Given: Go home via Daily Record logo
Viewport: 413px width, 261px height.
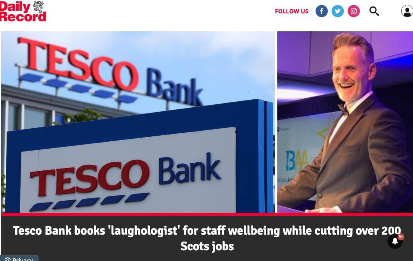Looking at the screenshot, I should (23, 11).
